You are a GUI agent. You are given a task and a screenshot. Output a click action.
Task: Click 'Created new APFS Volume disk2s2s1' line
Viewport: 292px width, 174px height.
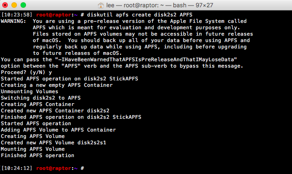point(53,142)
